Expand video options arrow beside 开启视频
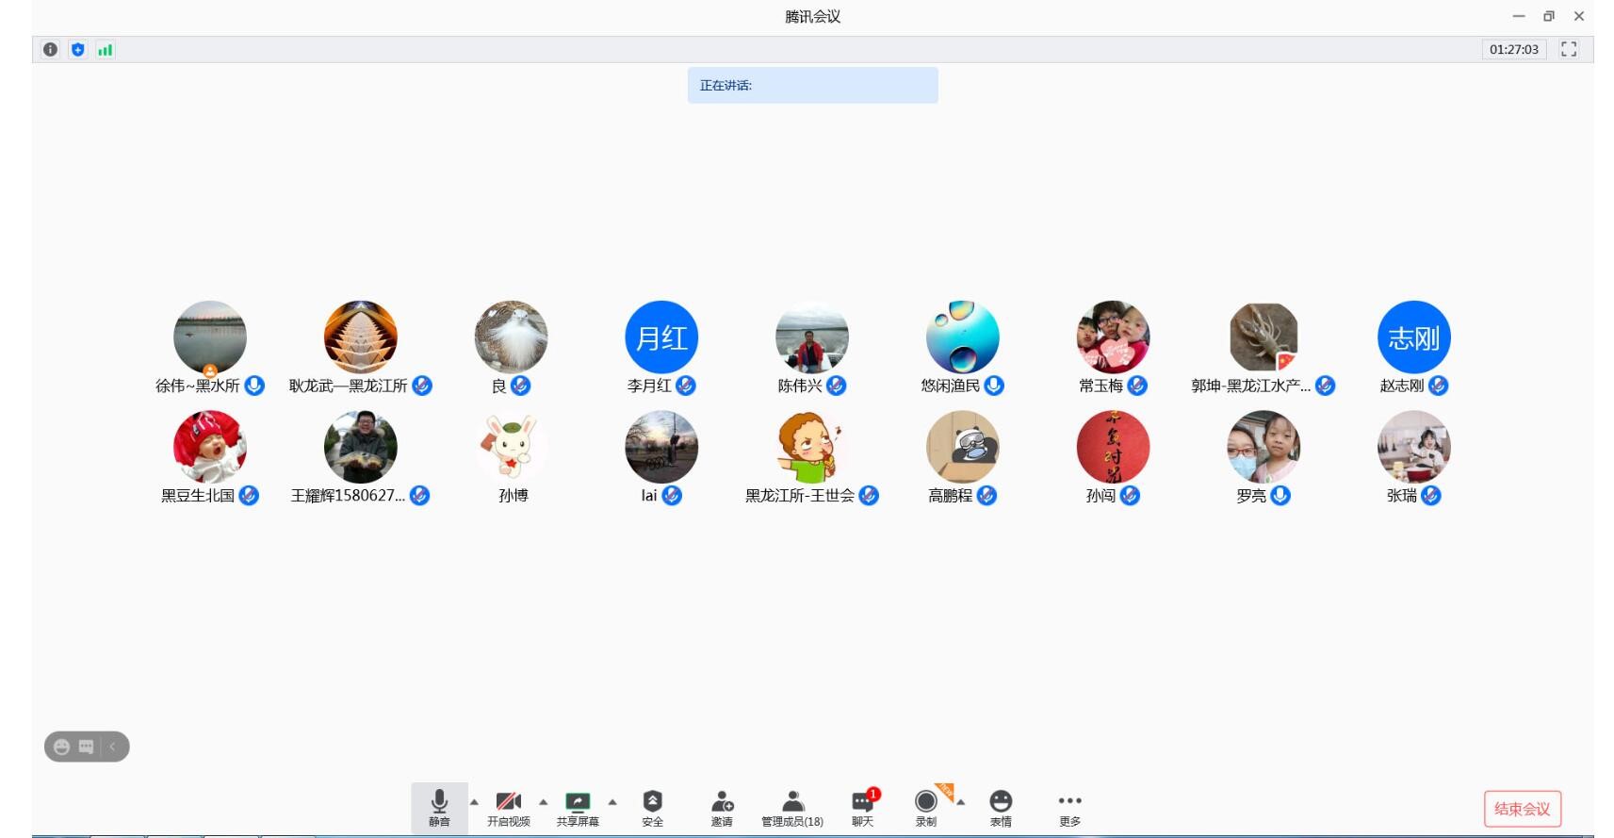The width and height of the screenshot is (1614, 838). pyautogui.click(x=543, y=802)
